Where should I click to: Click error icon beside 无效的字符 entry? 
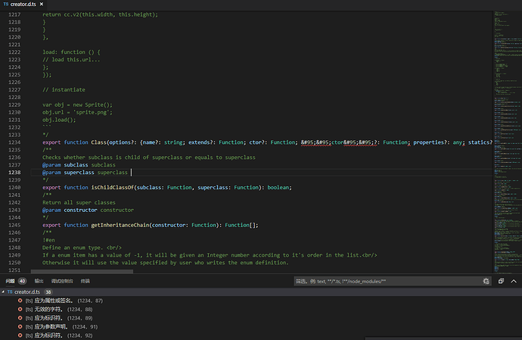[20, 309]
